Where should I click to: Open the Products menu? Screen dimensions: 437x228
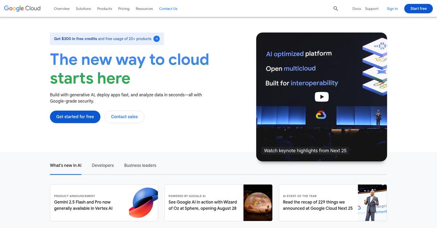point(105,9)
